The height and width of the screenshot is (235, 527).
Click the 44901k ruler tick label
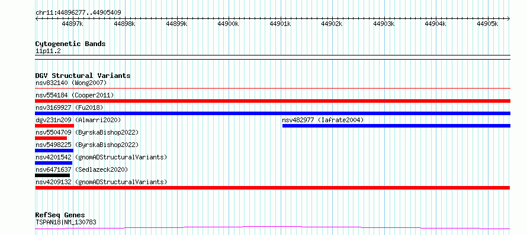tap(280, 24)
